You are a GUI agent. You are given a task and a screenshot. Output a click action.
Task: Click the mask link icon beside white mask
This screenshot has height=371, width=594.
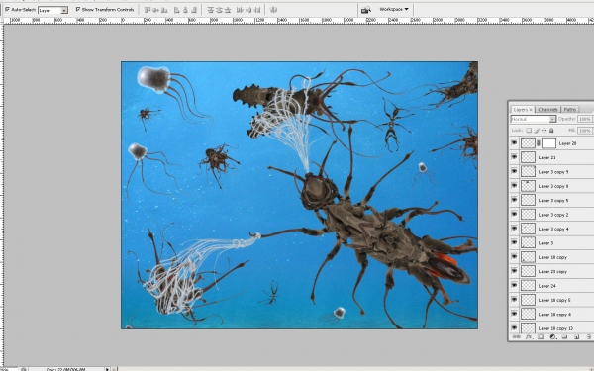(x=539, y=143)
